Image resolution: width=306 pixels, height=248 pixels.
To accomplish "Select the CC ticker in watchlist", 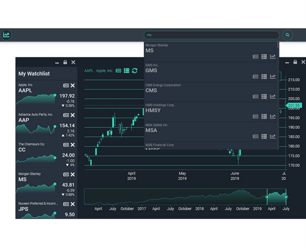I will (22, 150).
